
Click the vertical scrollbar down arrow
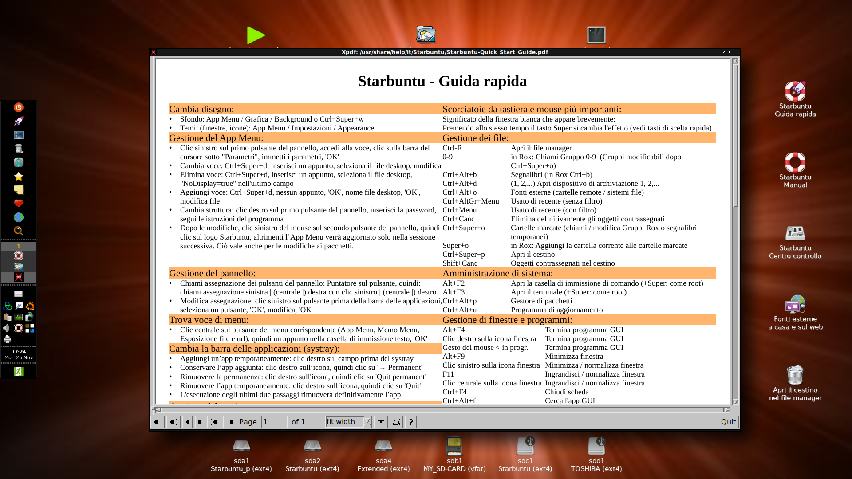coord(735,401)
